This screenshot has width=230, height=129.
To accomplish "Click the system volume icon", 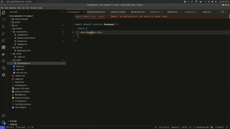I will (209, 2).
